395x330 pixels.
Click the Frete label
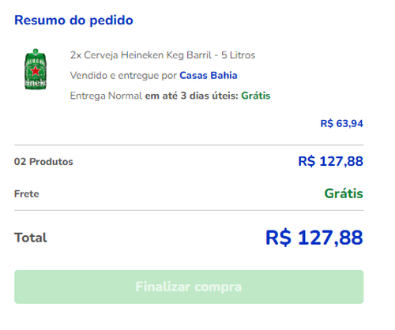click(26, 194)
